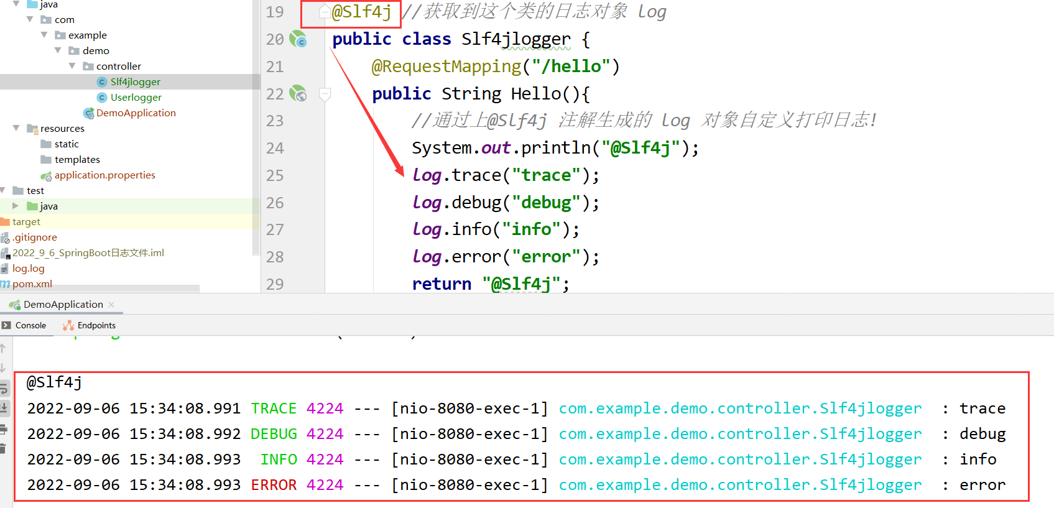Select log.log in the project tree

tap(29, 269)
